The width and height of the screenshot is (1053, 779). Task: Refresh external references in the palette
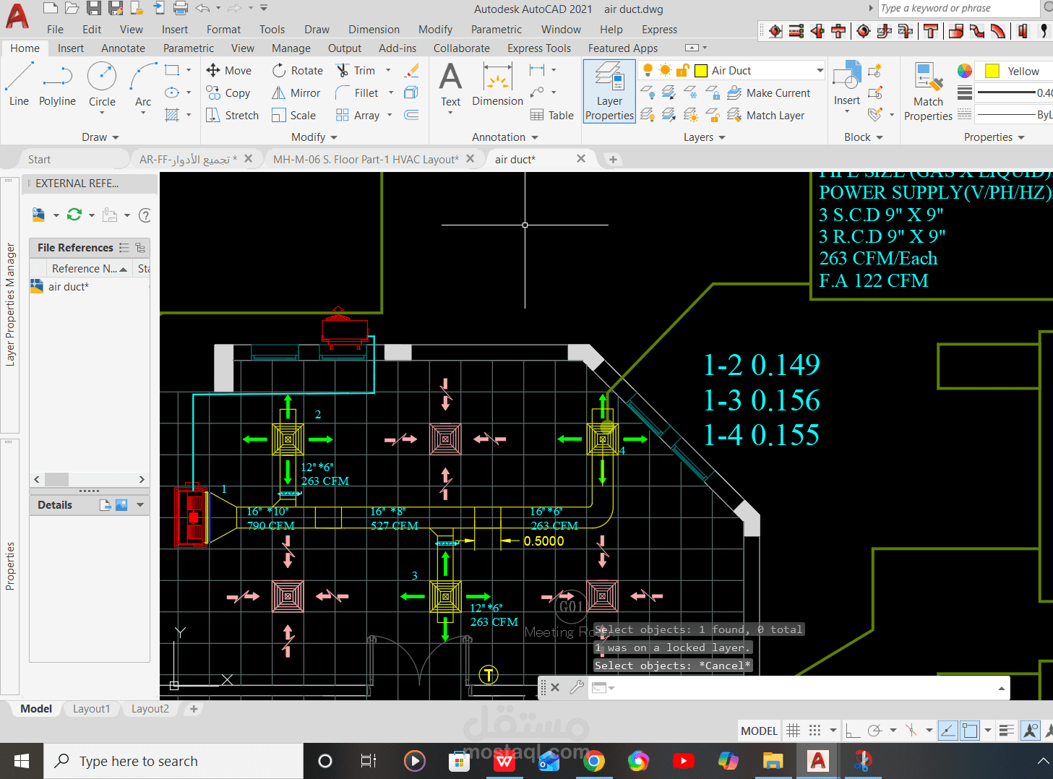pyautogui.click(x=74, y=215)
